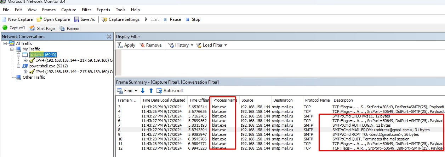
Task: Remove the display filter
Action: point(150,45)
